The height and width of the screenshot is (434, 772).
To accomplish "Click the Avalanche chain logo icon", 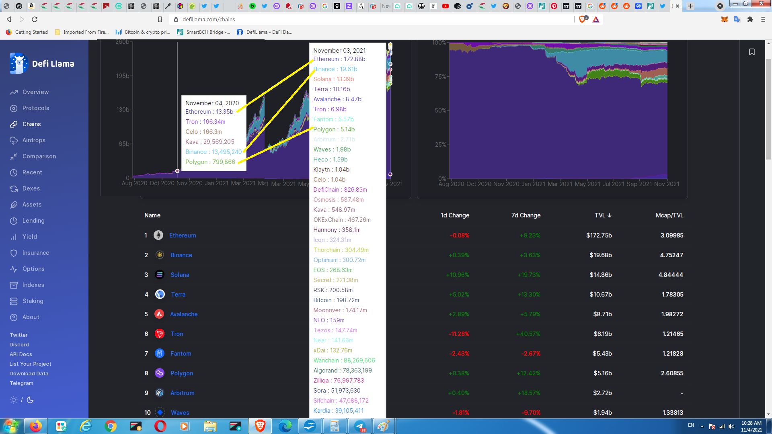I will click(x=159, y=314).
